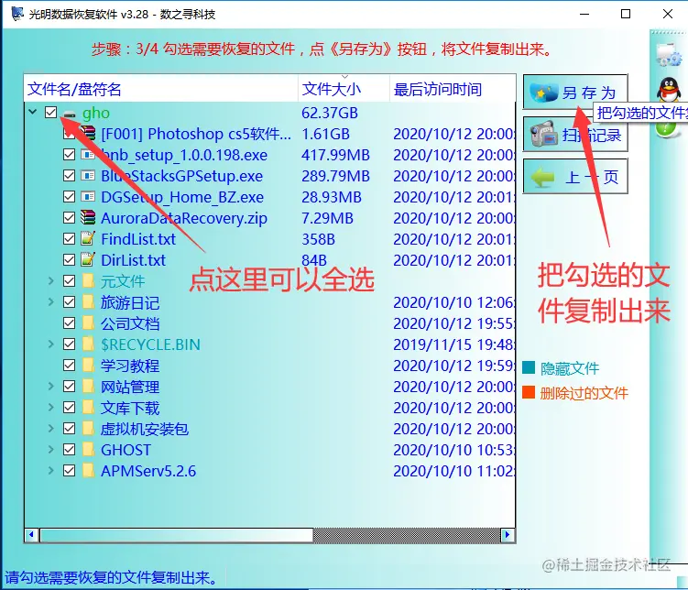Expand the 网站管理 folder
Image resolution: width=688 pixels, height=590 pixels.
51,386
